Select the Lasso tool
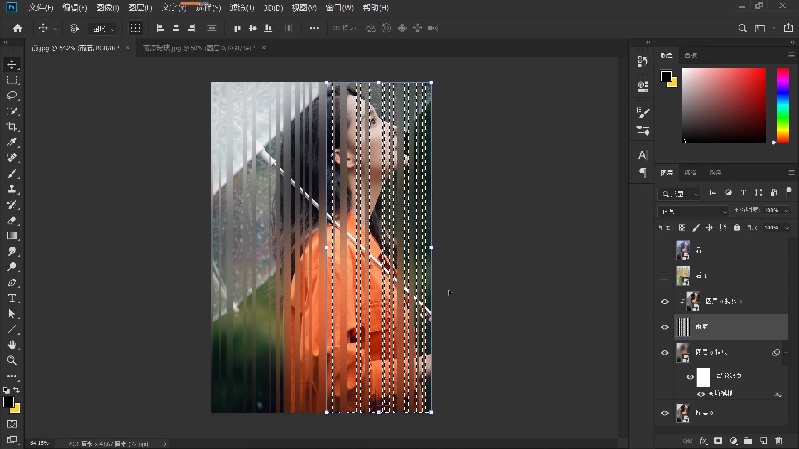Screen dimensions: 799x449 tap(12, 96)
